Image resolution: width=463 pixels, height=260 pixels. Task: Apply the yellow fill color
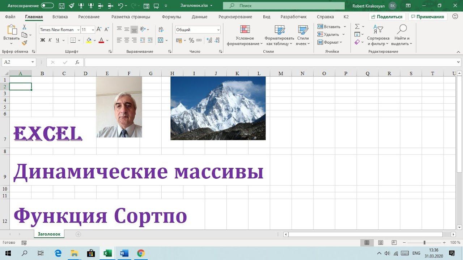point(89,40)
